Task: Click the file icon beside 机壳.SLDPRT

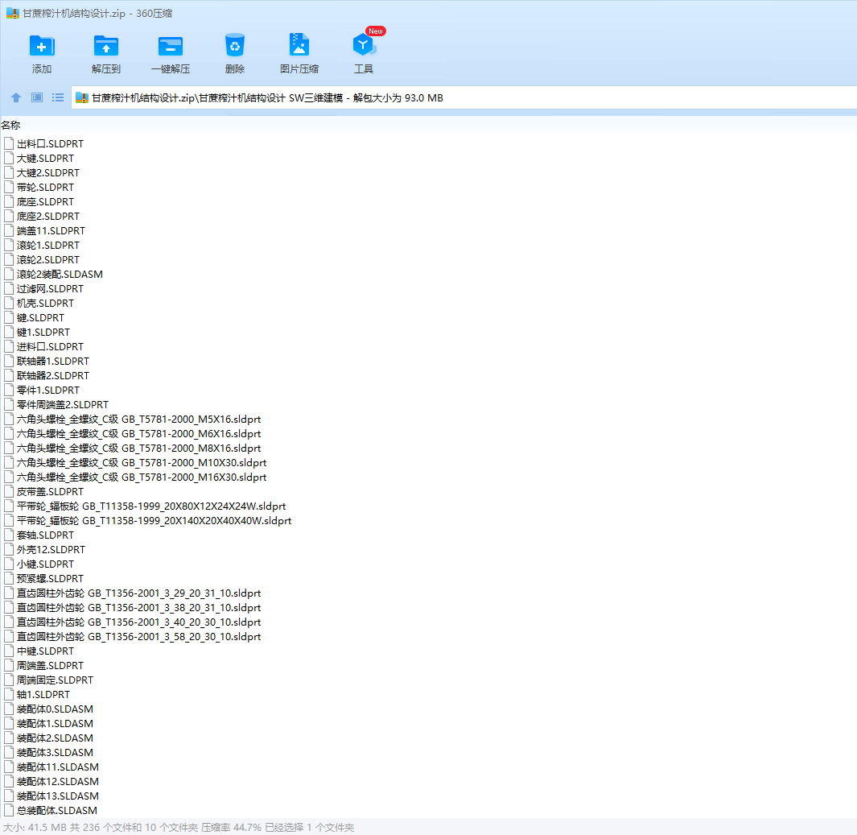Action: (9, 303)
